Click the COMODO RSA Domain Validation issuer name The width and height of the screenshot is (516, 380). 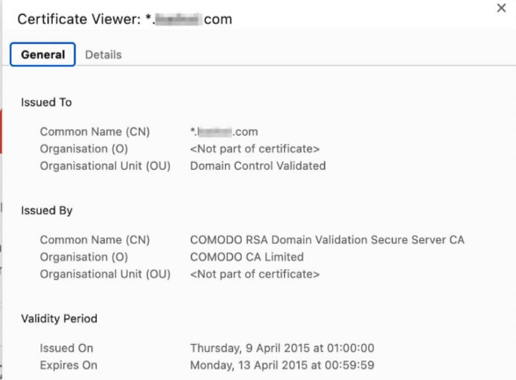pos(327,240)
